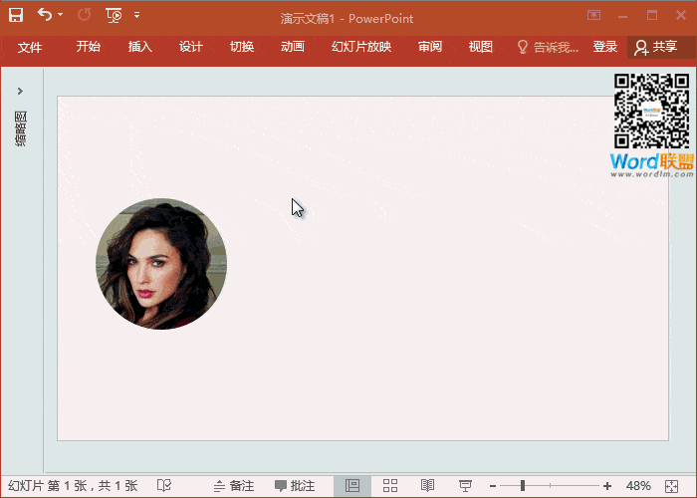Start Slide Show from status bar icon

tap(464, 486)
